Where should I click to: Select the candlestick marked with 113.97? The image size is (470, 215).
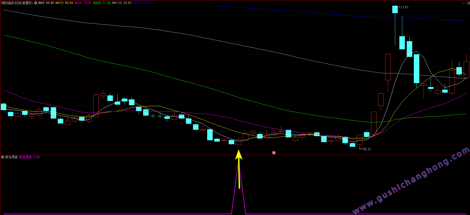click(x=395, y=25)
